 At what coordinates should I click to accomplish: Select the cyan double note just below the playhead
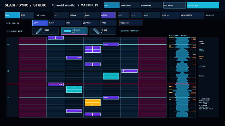coord(74,89)
